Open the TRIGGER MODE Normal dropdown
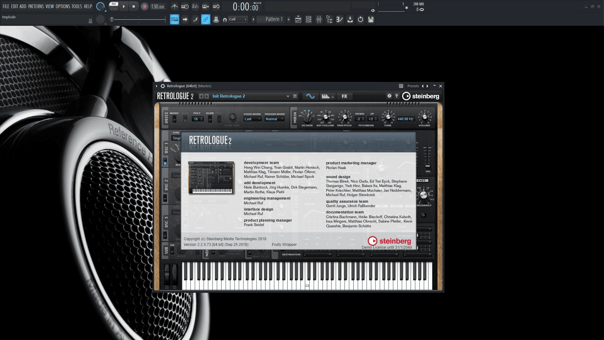Screen dimensions: 604x340 click(275, 119)
